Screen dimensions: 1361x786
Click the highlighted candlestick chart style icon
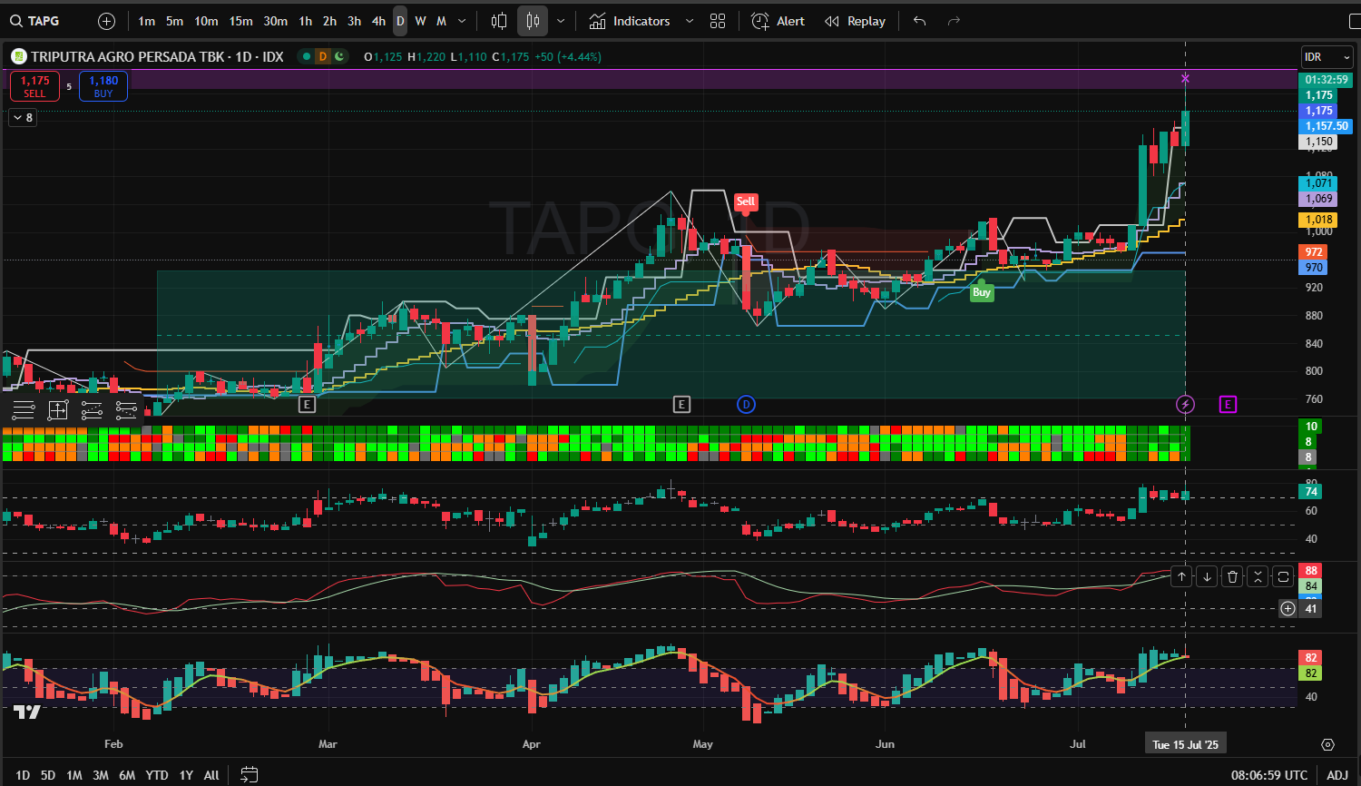click(533, 21)
